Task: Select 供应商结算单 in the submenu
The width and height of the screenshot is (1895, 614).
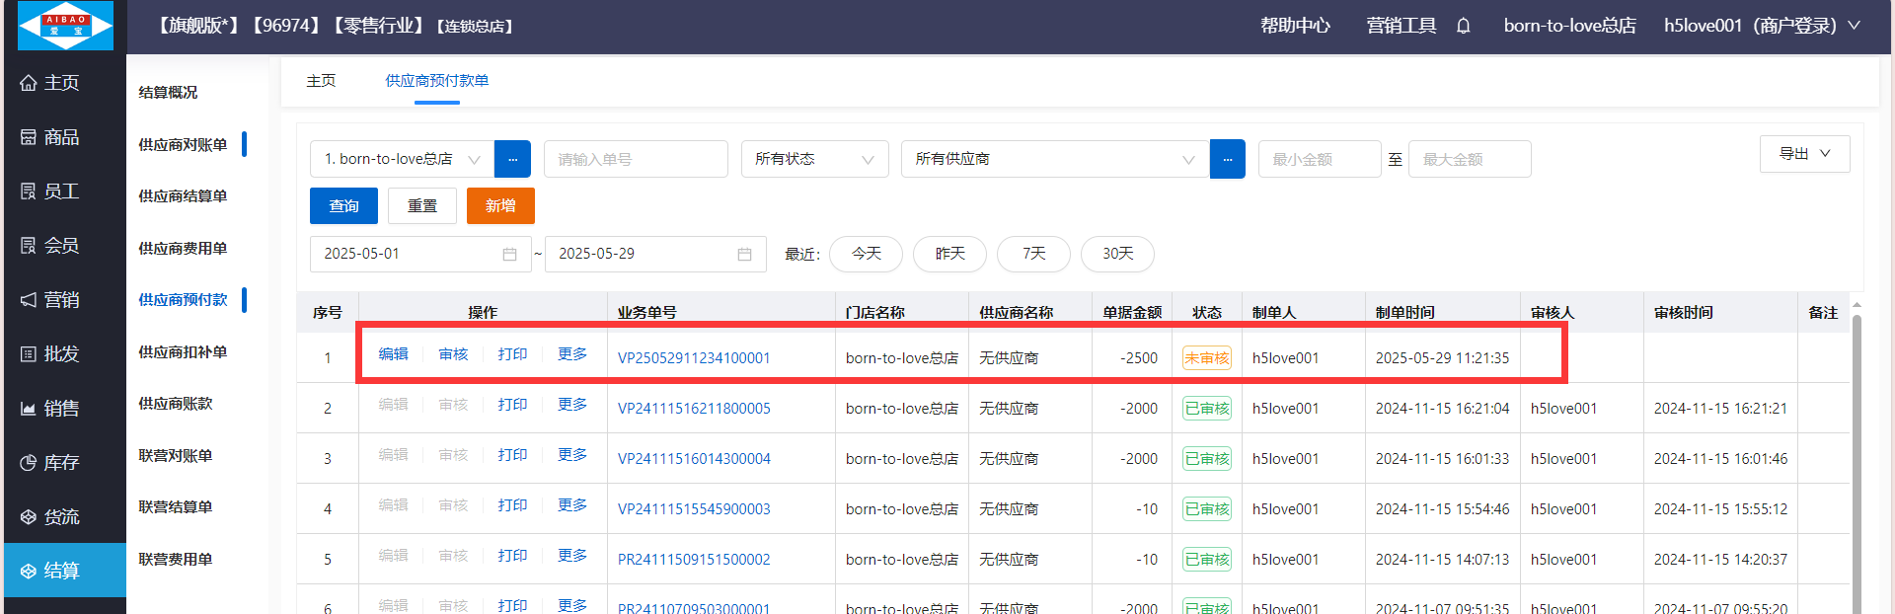Action: 183,196
